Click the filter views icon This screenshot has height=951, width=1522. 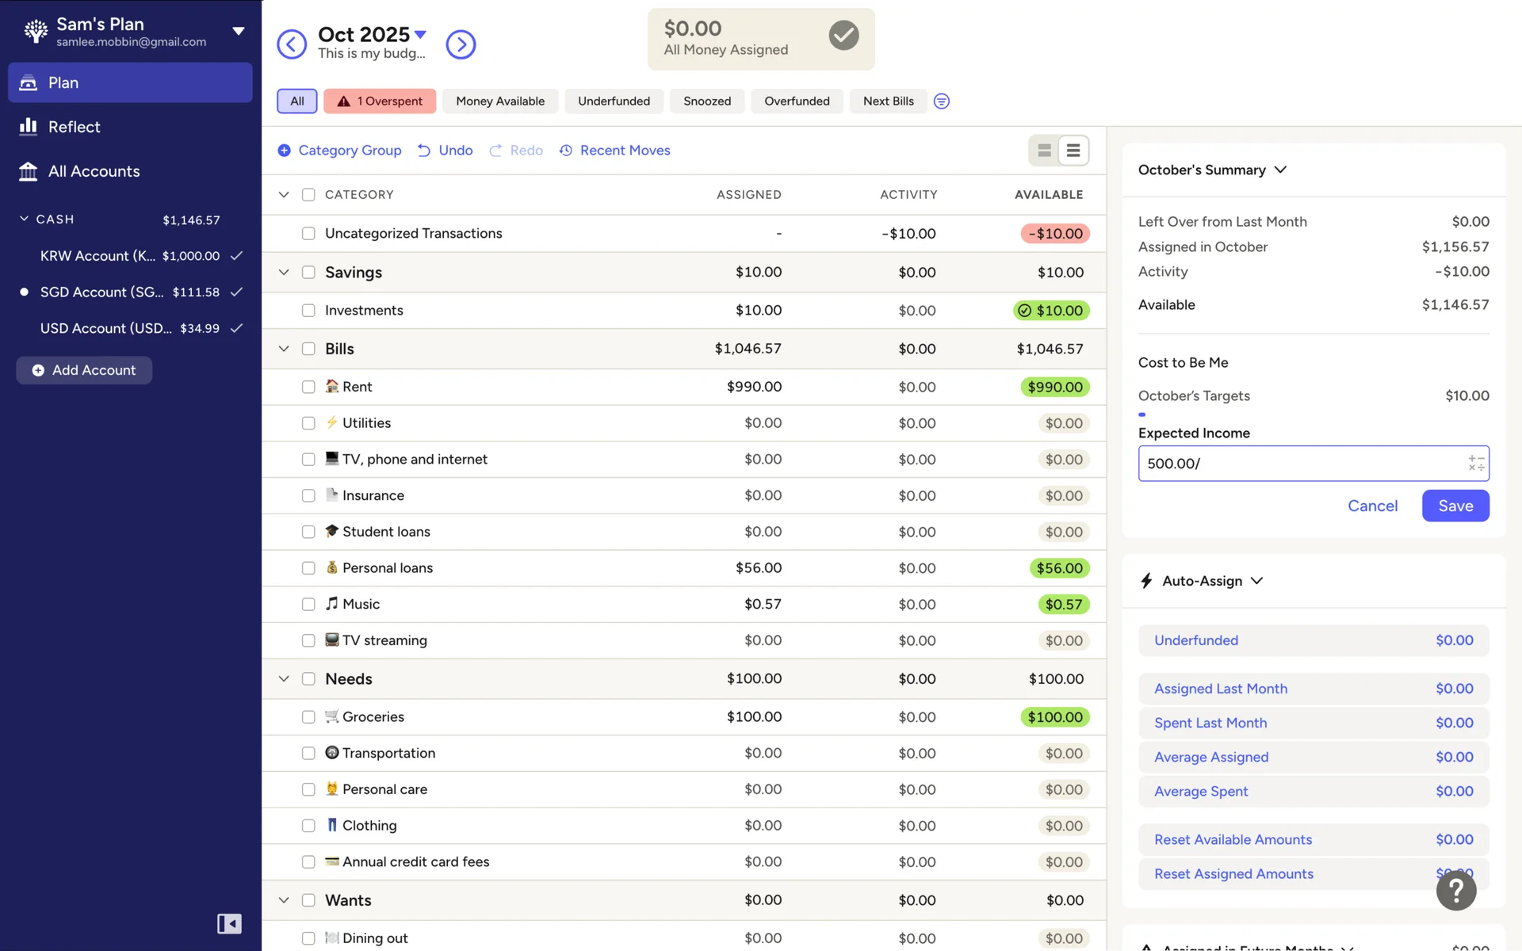pyautogui.click(x=941, y=101)
